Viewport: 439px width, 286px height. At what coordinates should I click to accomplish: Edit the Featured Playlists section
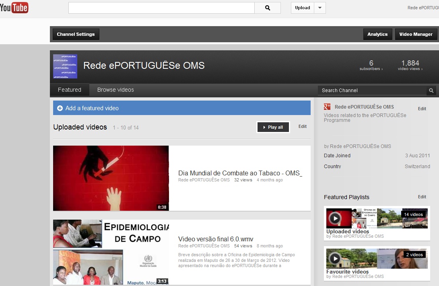point(422,197)
